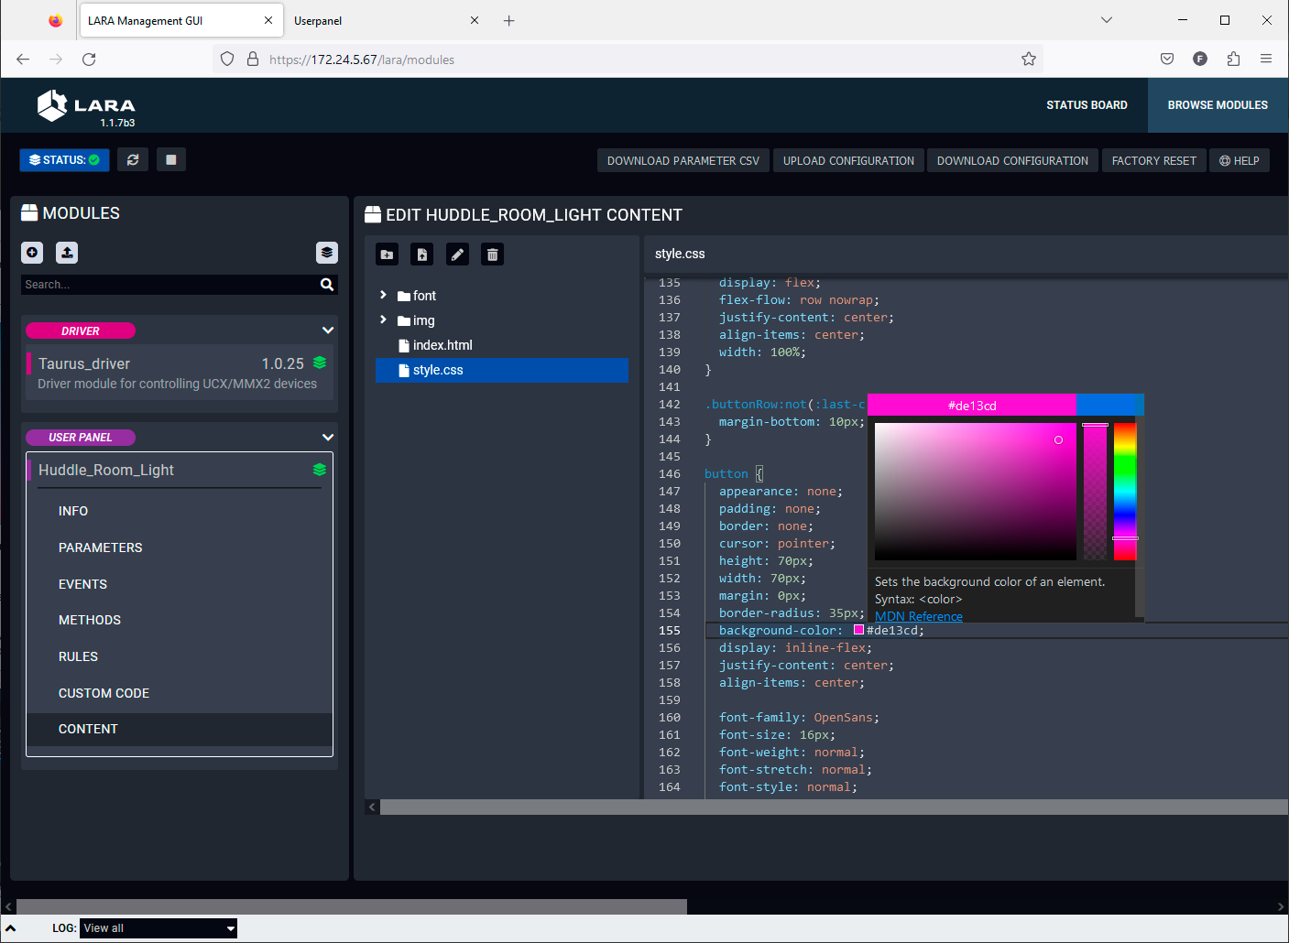
Task: Click the pencil rename icon
Action: (x=457, y=255)
